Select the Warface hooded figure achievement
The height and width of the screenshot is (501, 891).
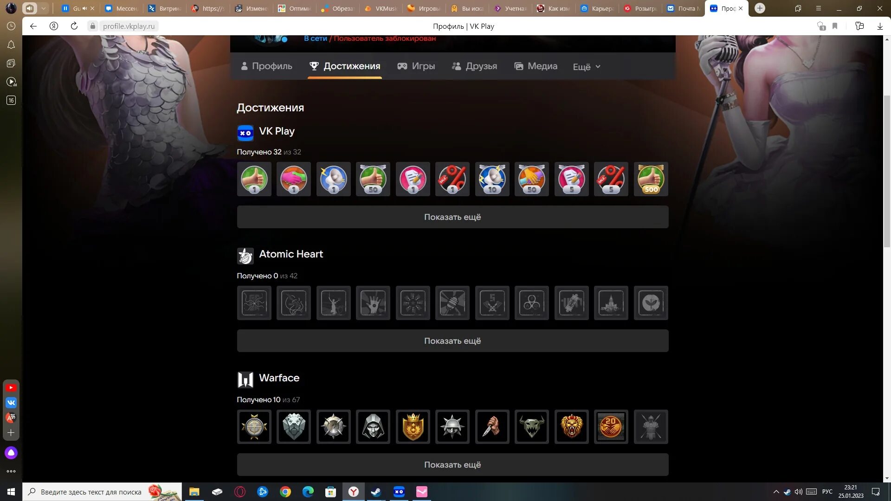pyautogui.click(x=373, y=427)
